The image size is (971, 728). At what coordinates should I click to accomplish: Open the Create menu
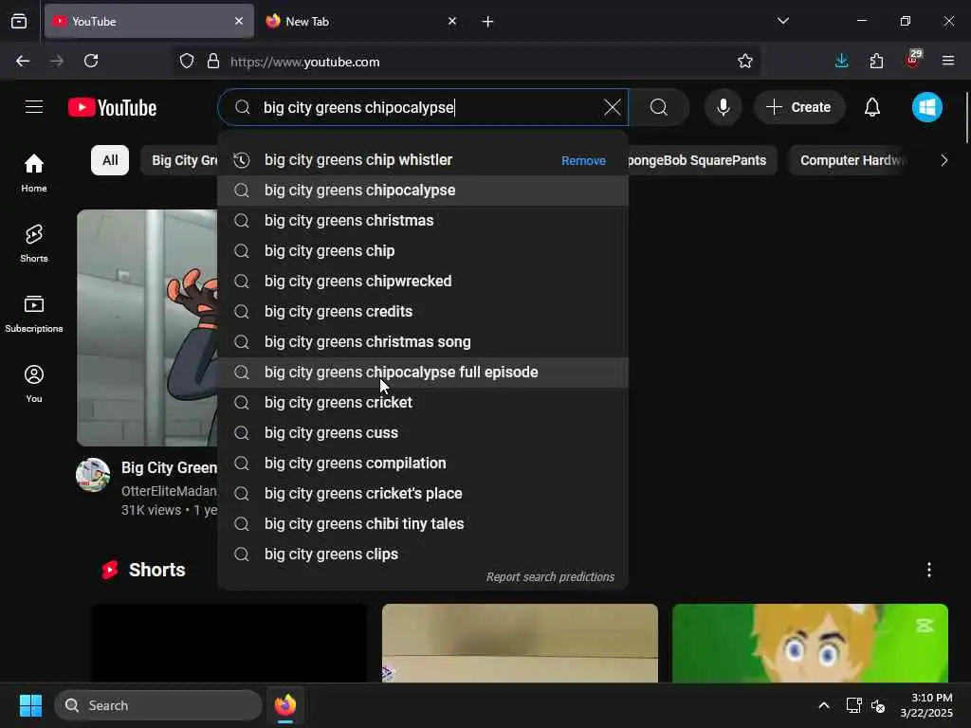point(798,107)
